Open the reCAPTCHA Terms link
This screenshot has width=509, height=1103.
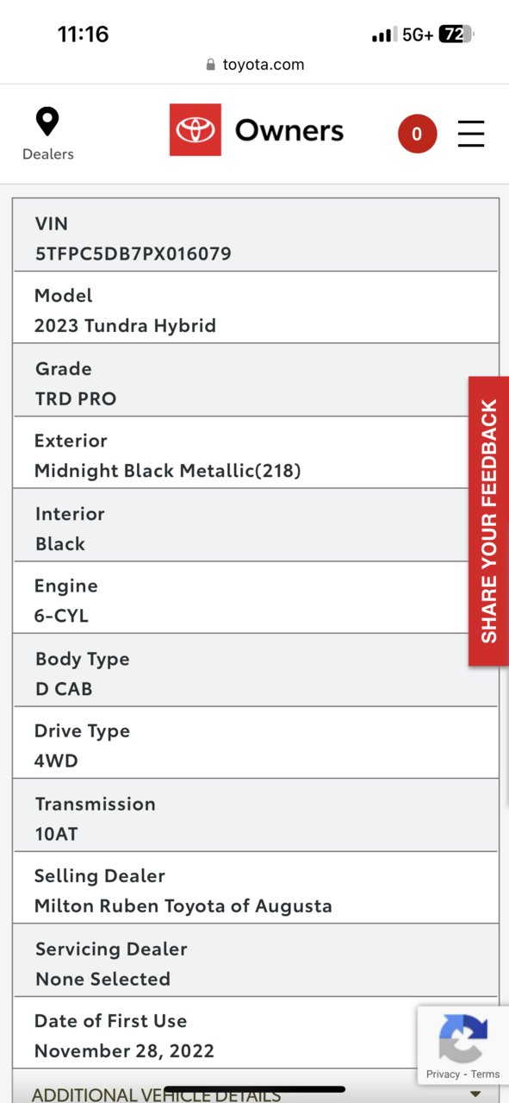click(485, 1075)
